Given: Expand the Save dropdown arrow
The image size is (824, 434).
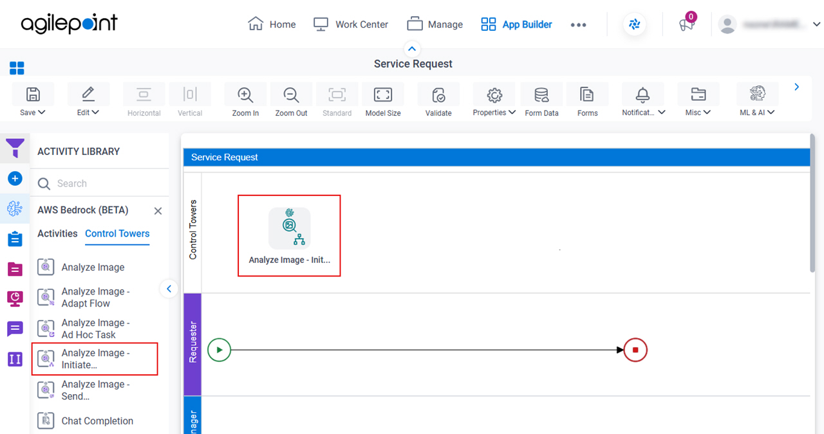Looking at the screenshot, I should [42, 113].
